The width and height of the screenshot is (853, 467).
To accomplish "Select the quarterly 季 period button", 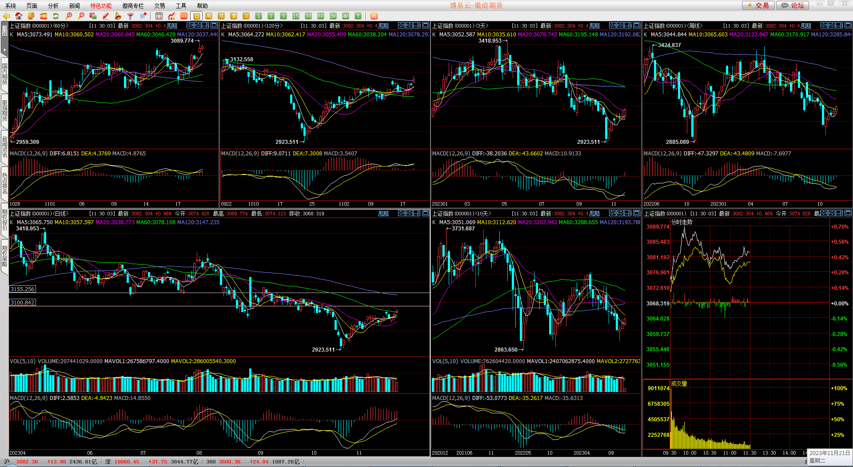I will click(234, 16).
